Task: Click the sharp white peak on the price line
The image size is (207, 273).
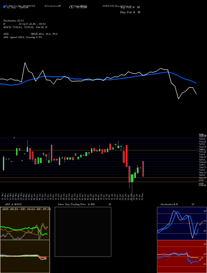Action: (25, 63)
